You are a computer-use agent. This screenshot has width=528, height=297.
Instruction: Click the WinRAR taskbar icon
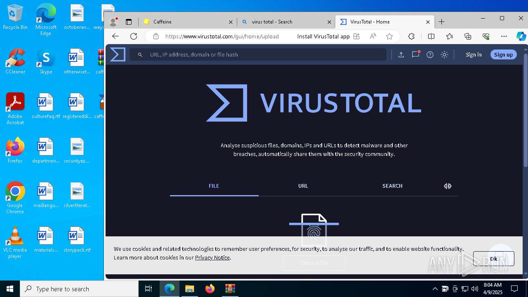(230, 289)
